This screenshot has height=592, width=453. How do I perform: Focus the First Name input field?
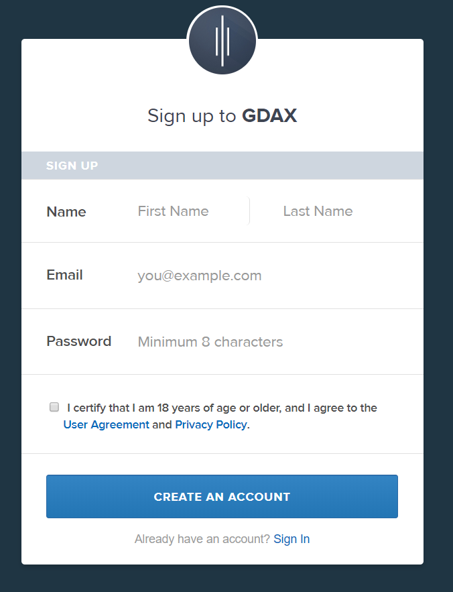[x=190, y=211]
